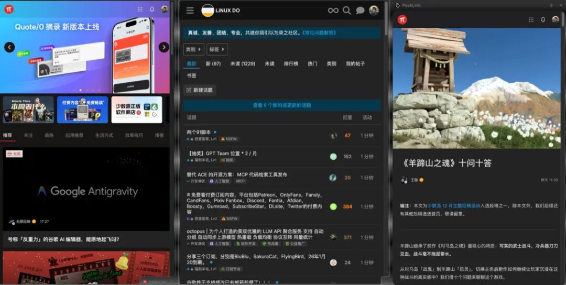Open search in LINUX DO header

[346, 10]
